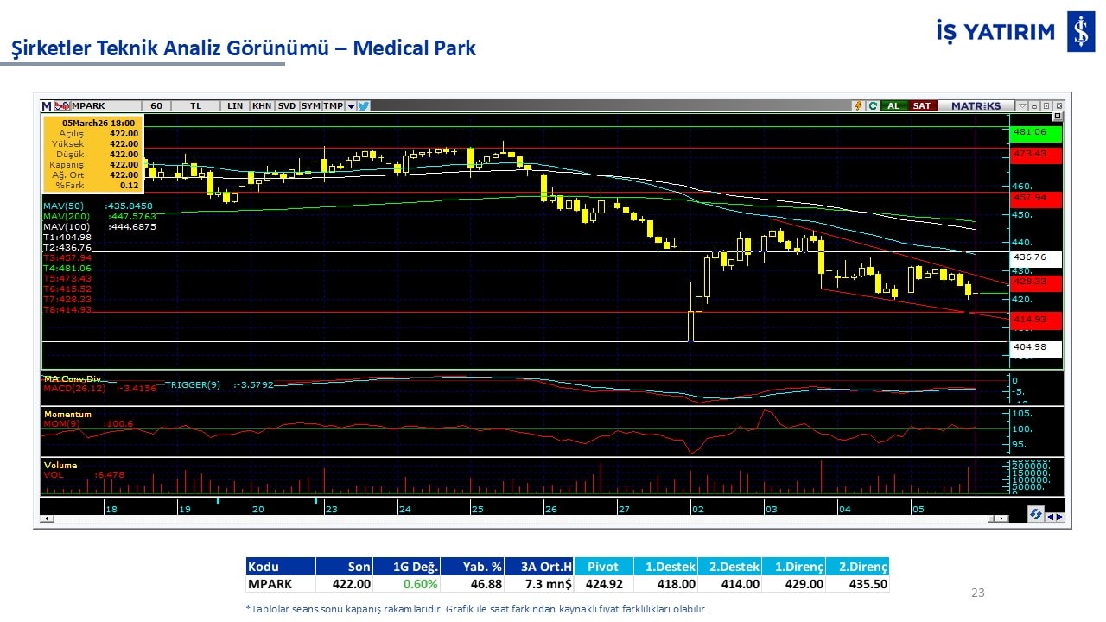This screenshot has width=1106, height=622.
Task: Open the chart symbol icon beside MPARK
Action: pyautogui.click(x=62, y=106)
